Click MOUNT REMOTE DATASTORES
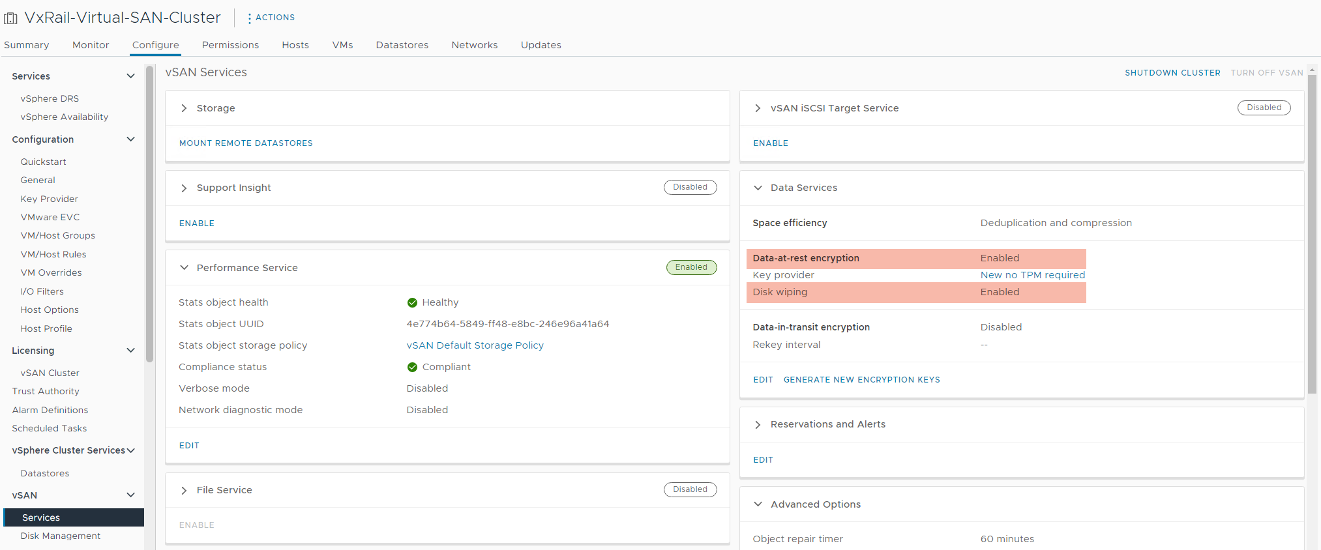Image resolution: width=1321 pixels, height=550 pixels. point(246,143)
